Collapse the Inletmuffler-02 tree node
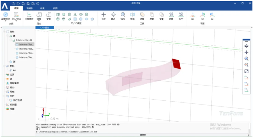 (10, 40)
